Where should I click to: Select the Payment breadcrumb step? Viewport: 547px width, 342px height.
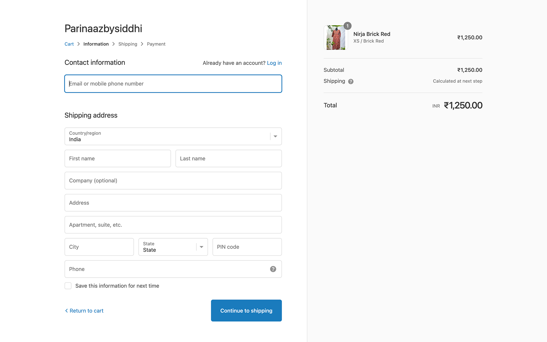click(x=156, y=44)
